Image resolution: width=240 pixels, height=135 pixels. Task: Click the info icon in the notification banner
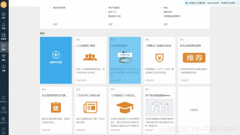(x=187, y=3)
